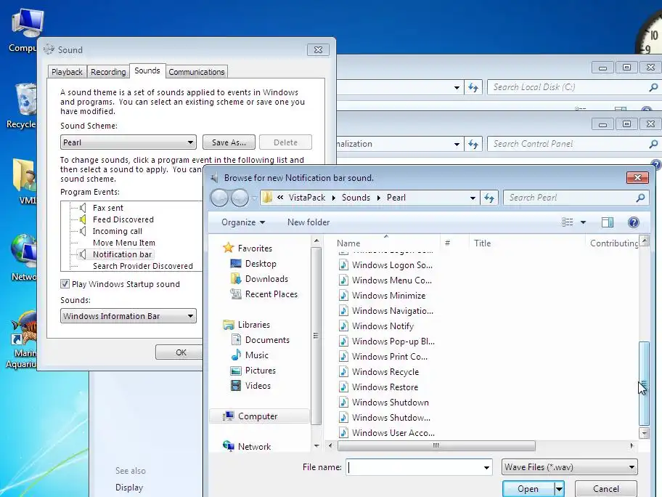The image size is (662, 497).
Task: Select Network in navigation pane
Action: [x=247, y=446]
